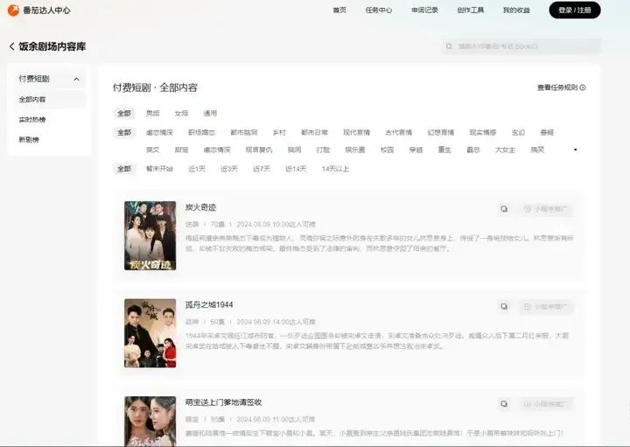Viewport: 630px width, 447px height.
Task: Filter by 搞笑 tag
Action: pyautogui.click(x=537, y=150)
